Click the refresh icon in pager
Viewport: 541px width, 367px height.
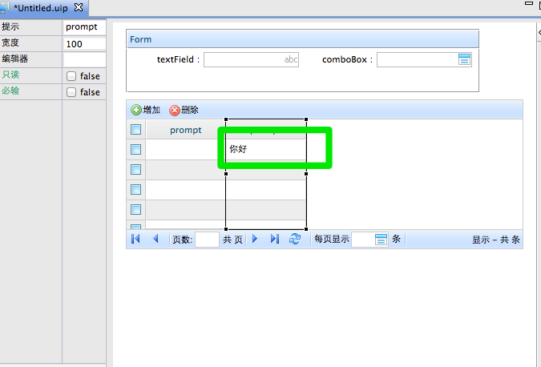pyautogui.click(x=295, y=239)
